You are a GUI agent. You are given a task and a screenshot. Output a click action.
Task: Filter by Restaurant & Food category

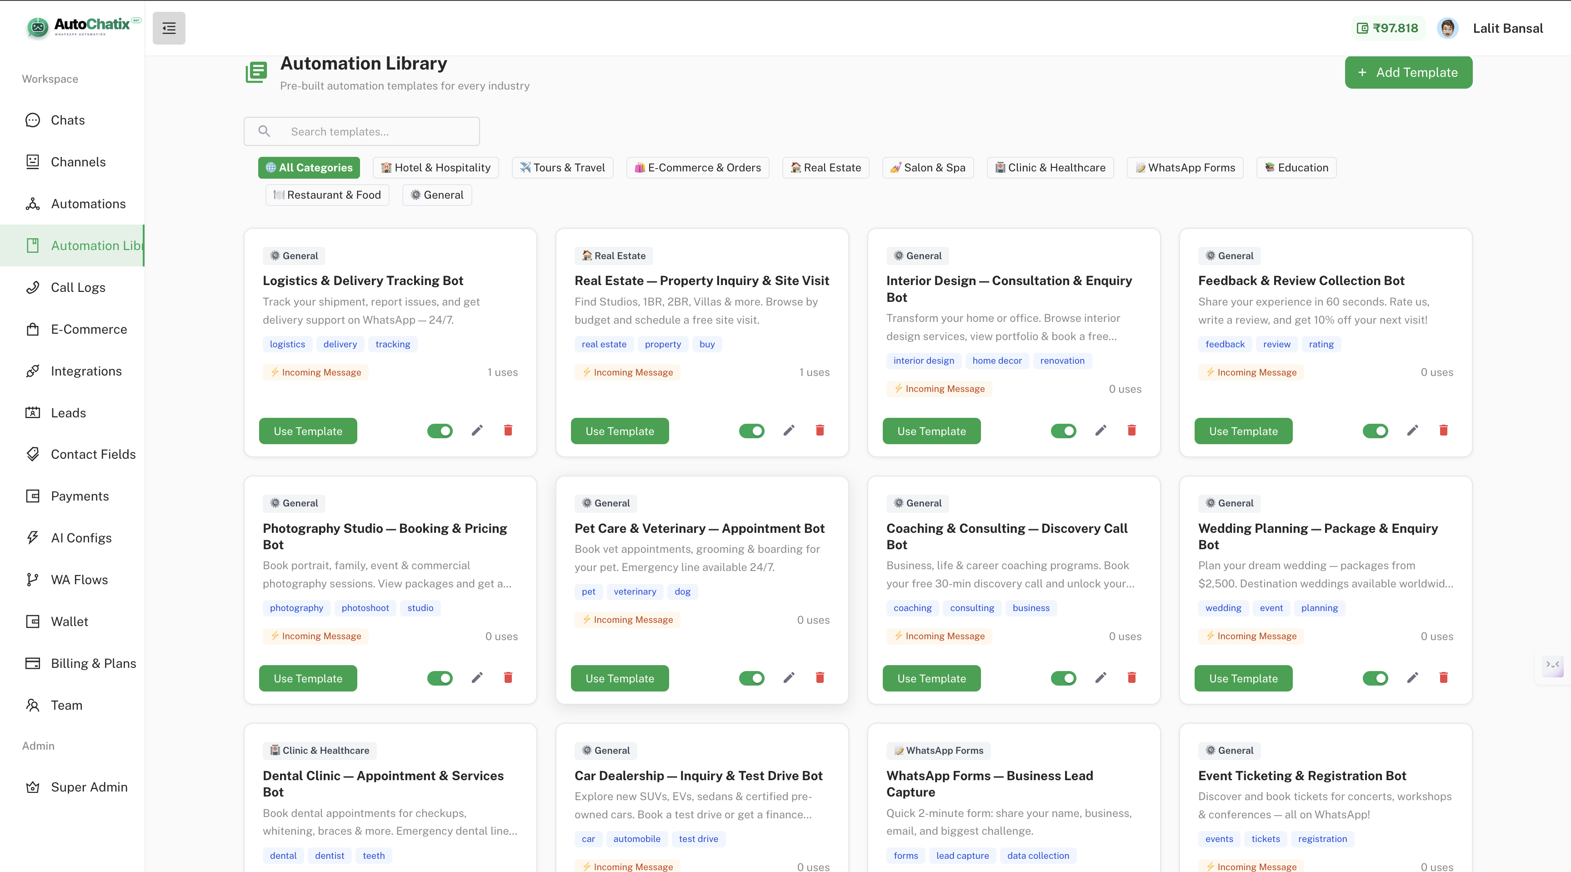327,195
